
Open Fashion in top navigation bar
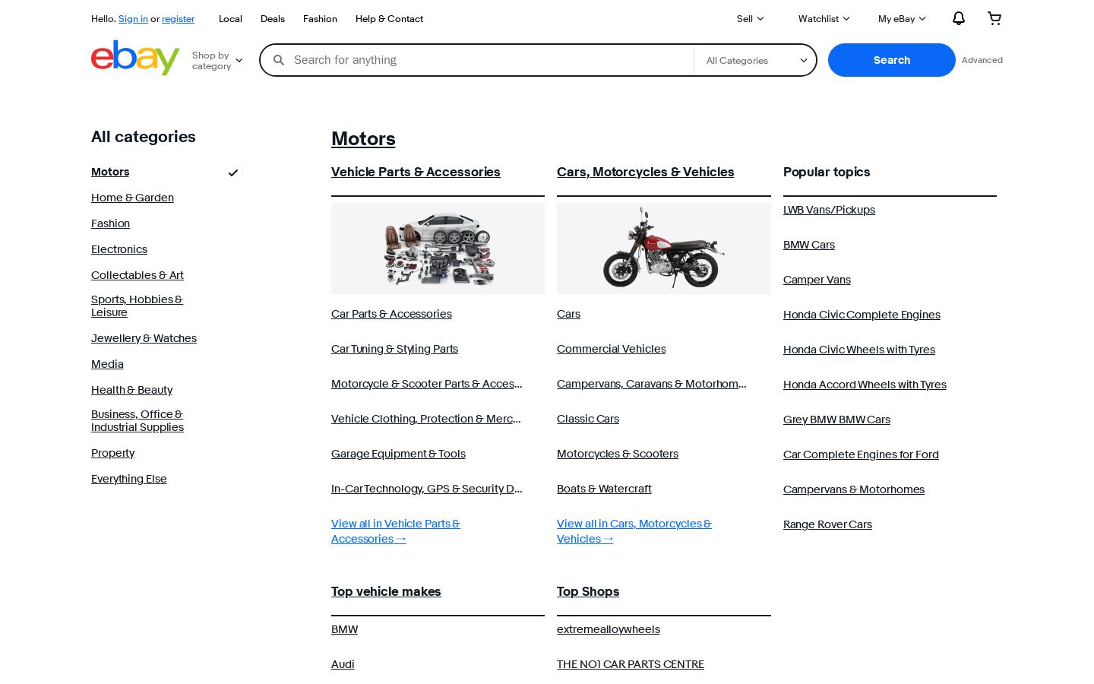pos(320,19)
